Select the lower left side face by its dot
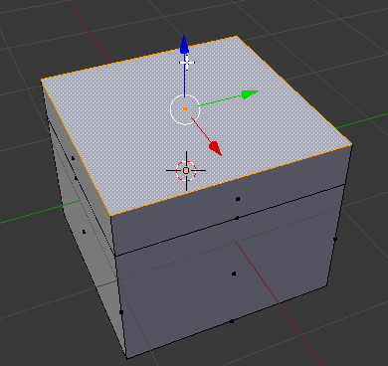The height and width of the screenshot is (366, 388). 84,232
